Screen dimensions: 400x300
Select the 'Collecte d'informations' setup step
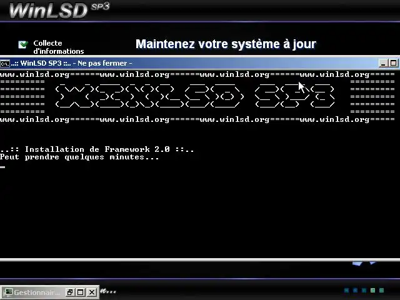pos(59,47)
